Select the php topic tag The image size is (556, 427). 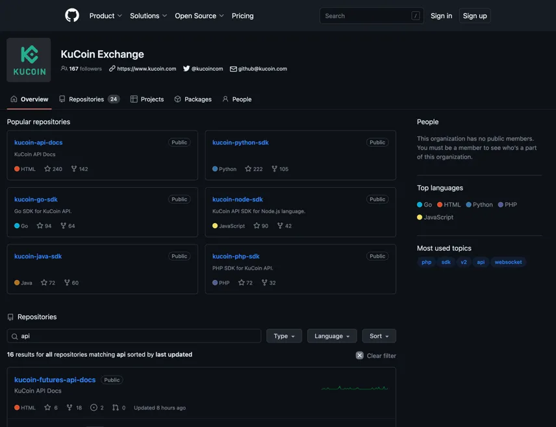pyautogui.click(x=427, y=263)
